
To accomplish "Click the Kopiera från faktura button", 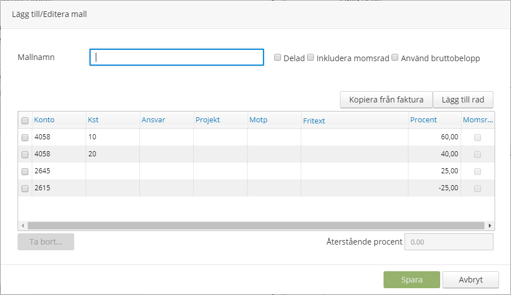I will [x=386, y=100].
